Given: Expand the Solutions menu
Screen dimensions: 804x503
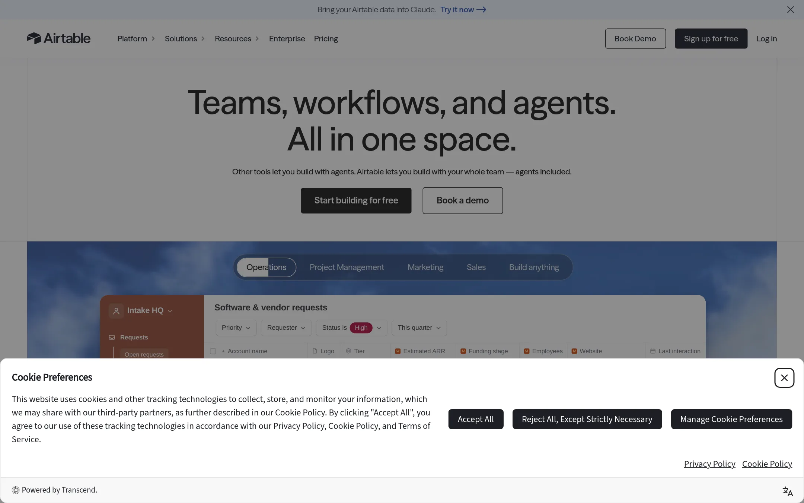Looking at the screenshot, I should [x=185, y=39].
